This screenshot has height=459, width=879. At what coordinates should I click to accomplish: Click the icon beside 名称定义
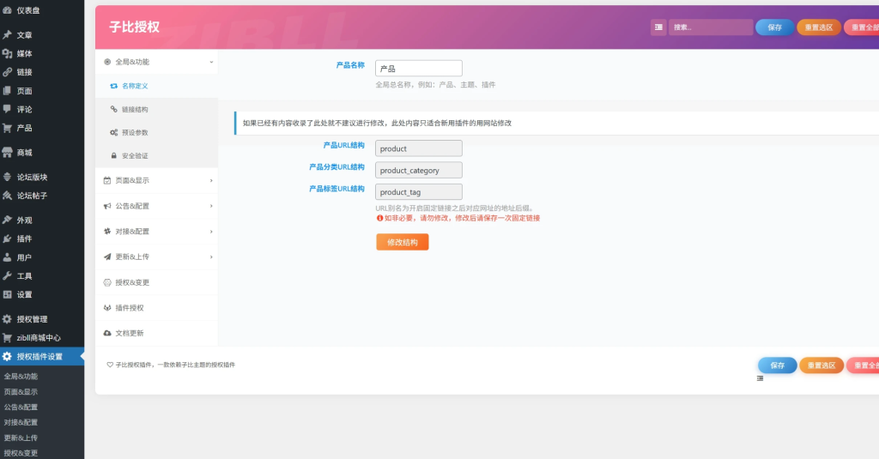[114, 86]
